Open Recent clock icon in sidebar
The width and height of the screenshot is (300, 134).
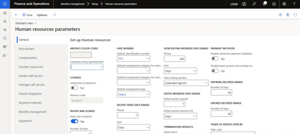click(x=5, y=38)
